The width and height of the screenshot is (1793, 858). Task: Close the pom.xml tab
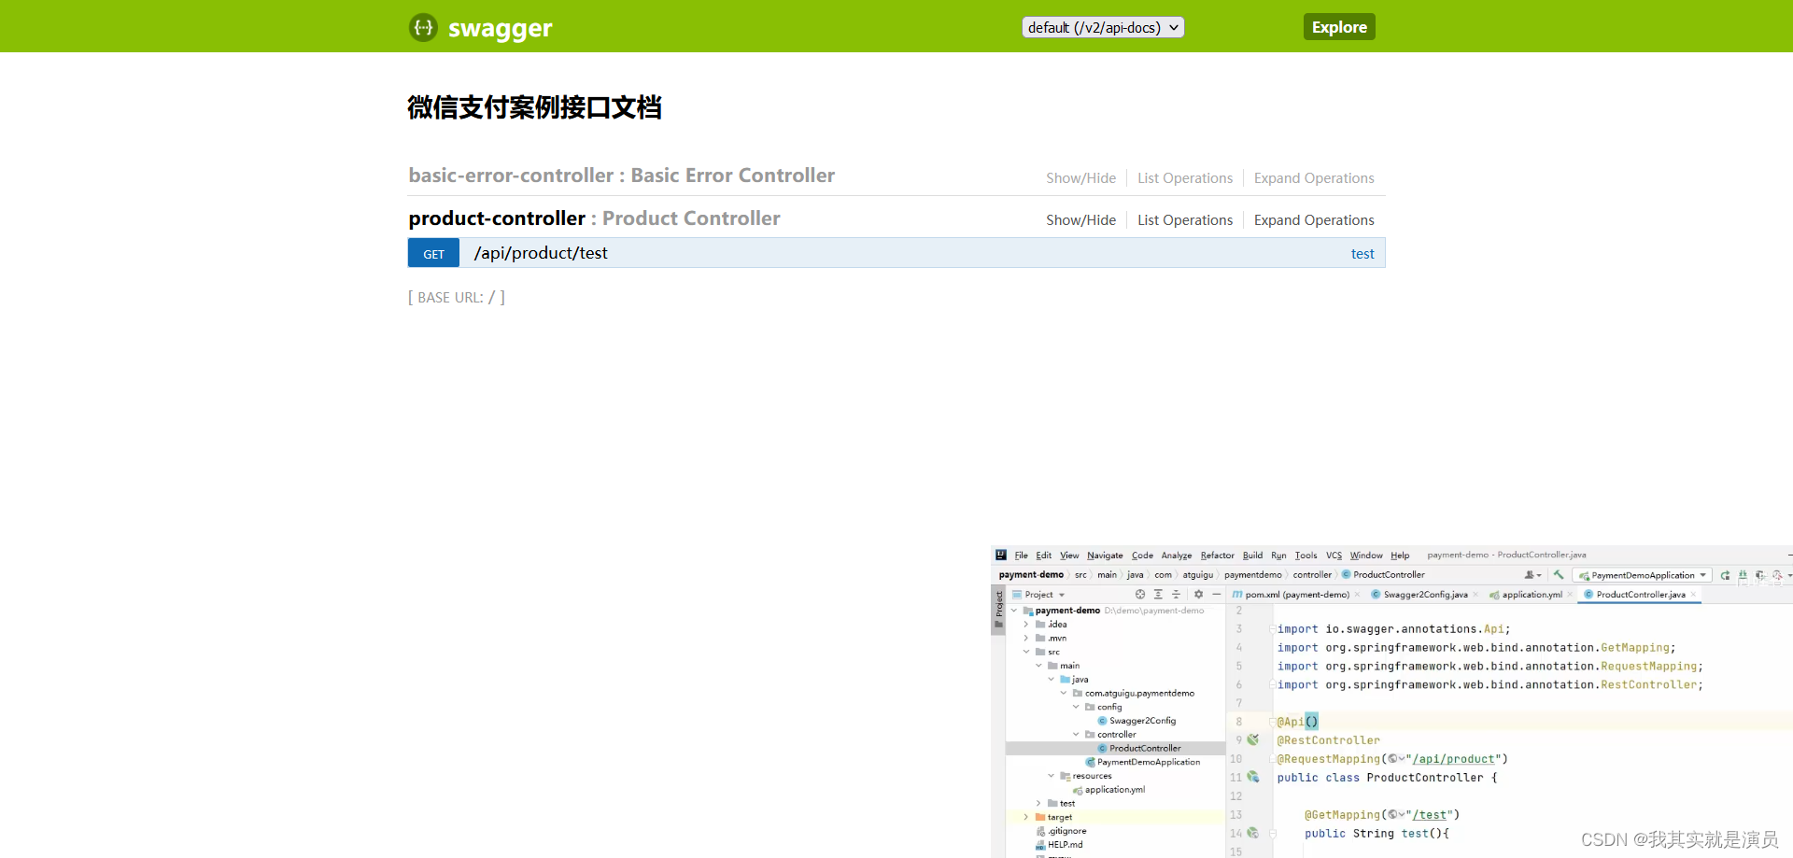tap(1357, 595)
